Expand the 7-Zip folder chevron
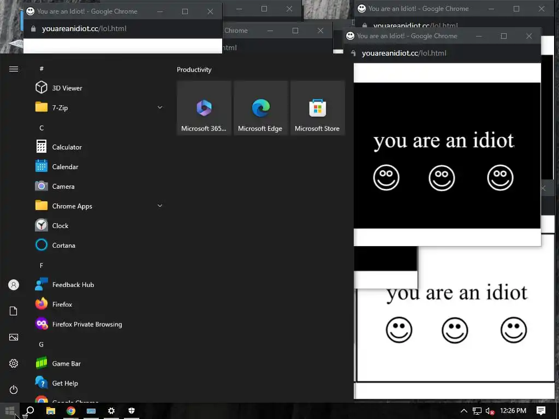The image size is (559, 419). point(160,107)
